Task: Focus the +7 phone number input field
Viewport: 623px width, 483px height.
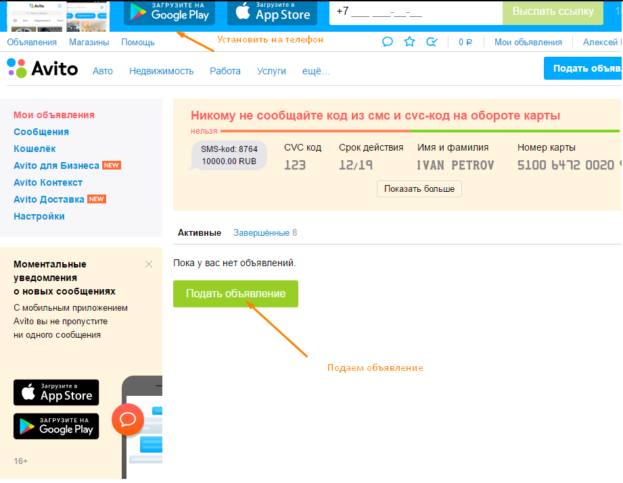Action: [x=415, y=12]
